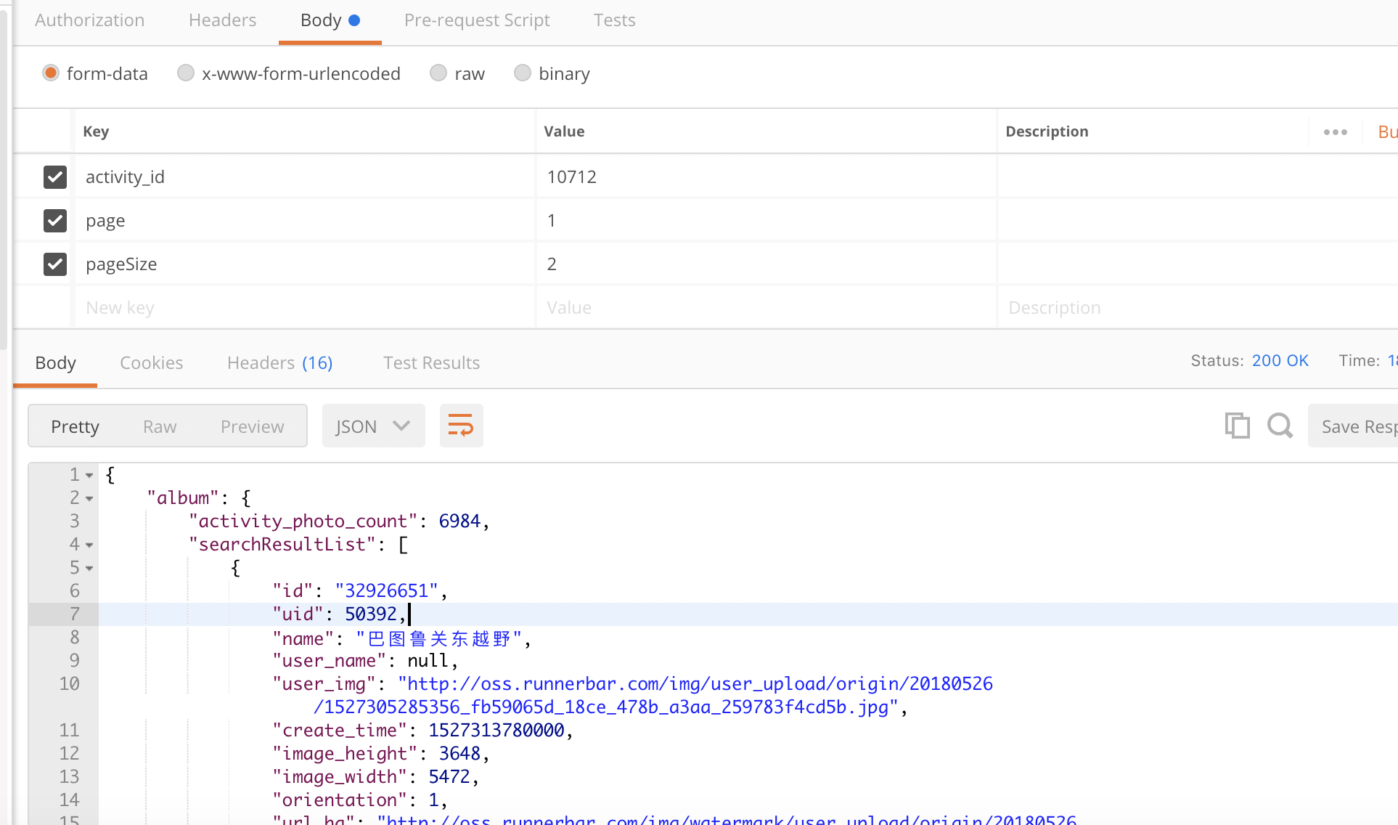This screenshot has width=1398, height=825.
Task: Select x-www-form-urlencoded radio option
Action: click(x=186, y=73)
